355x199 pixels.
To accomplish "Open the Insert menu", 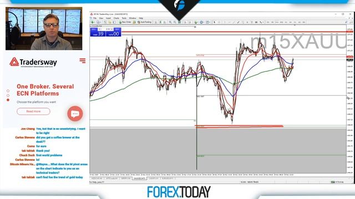I will click(109, 18).
